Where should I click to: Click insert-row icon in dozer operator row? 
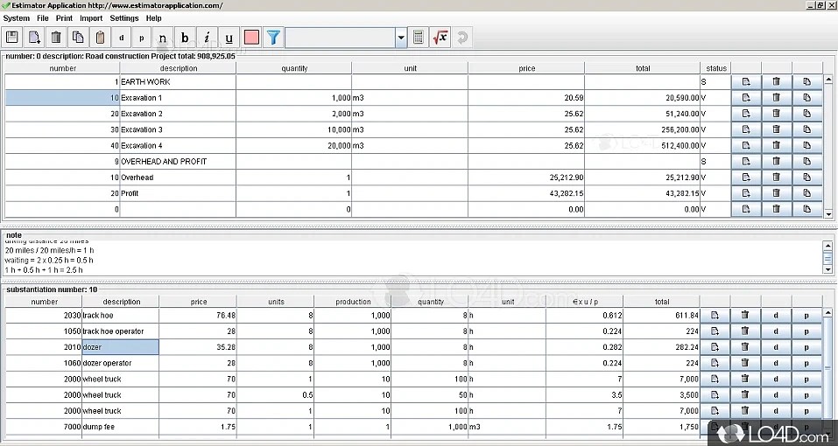click(715, 363)
